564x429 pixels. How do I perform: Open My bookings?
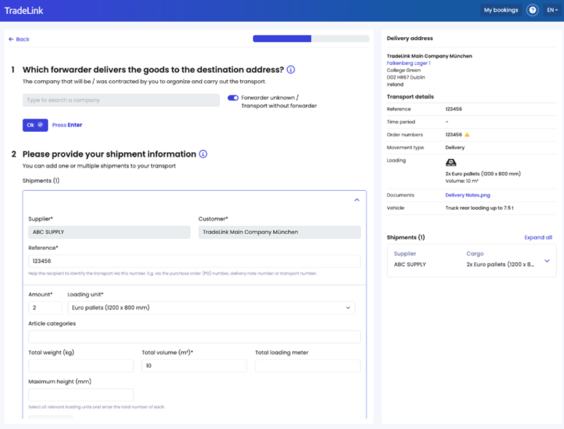coord(501,10)
